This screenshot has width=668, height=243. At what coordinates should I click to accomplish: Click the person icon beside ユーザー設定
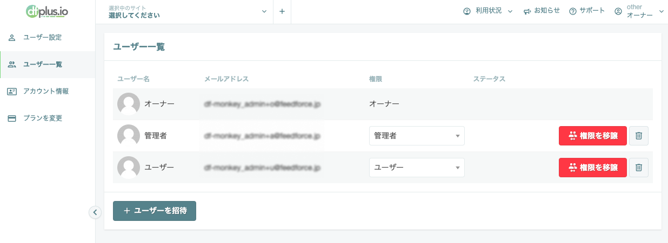pyautogui.click(x=12, y=38)
